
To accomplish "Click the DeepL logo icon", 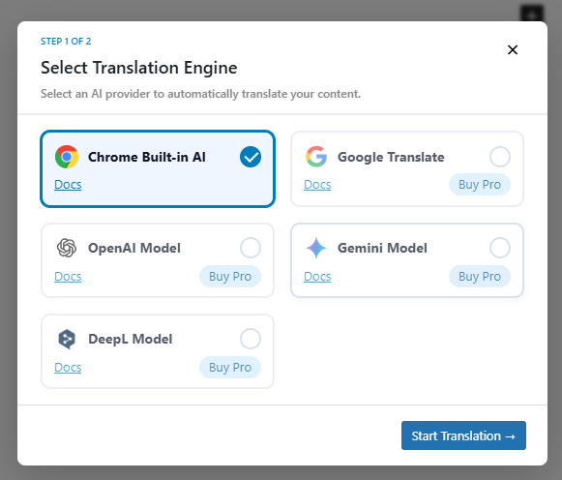I will coord(67,339).
